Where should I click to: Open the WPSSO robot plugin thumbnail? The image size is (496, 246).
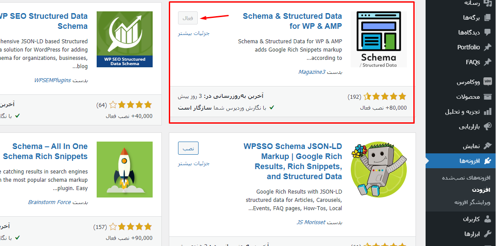point(379,170)
